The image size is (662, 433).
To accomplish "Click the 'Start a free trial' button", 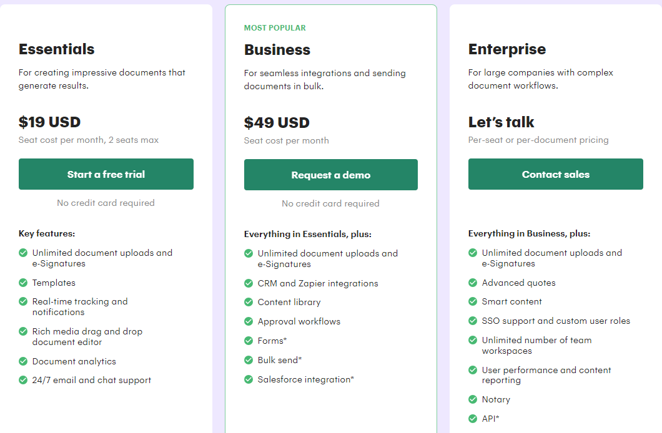I will point(106,174).
